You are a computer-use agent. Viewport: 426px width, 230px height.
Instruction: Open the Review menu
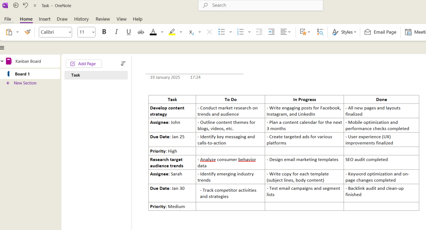tap(103, 19)
